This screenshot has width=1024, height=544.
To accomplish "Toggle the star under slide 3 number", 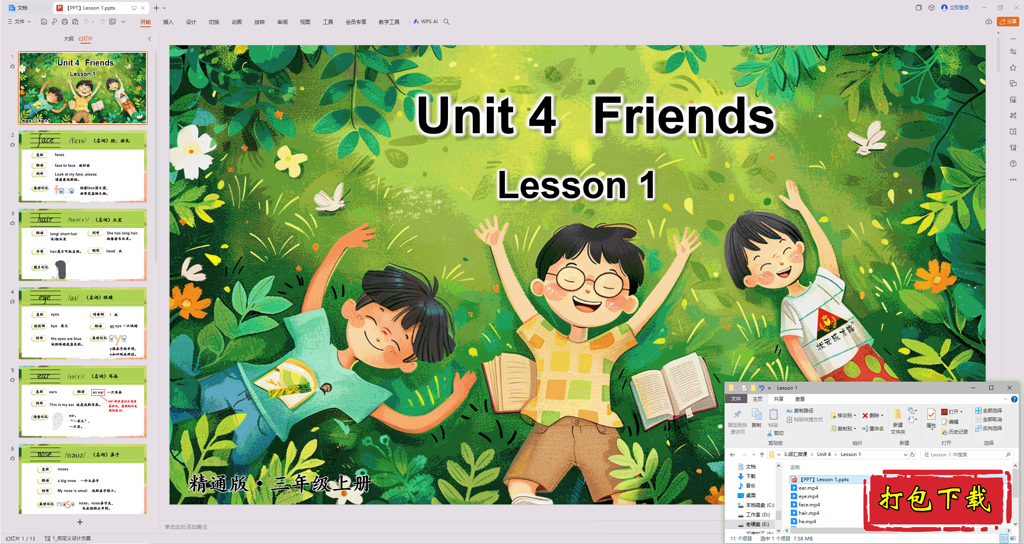I will [x=12, y=223].
